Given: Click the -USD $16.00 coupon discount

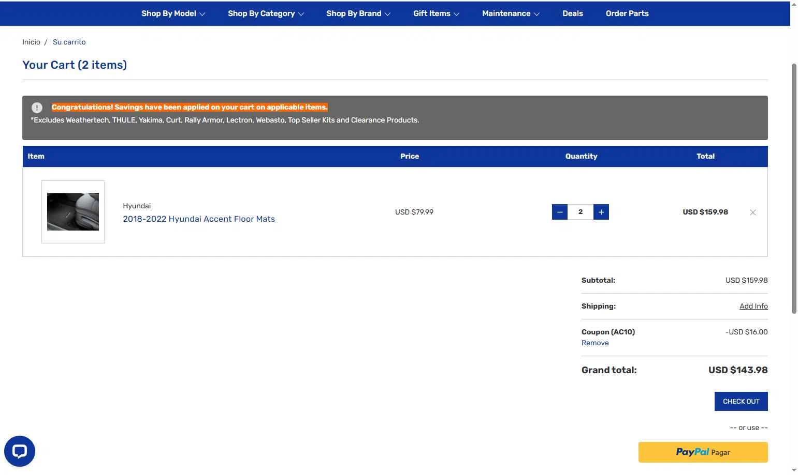Looking at the screenshot, I should point(746,332).
